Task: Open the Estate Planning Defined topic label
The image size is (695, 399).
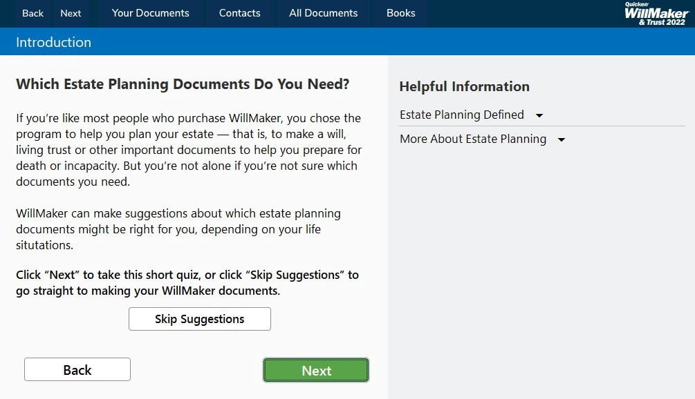Action: [x=461, y=115]
